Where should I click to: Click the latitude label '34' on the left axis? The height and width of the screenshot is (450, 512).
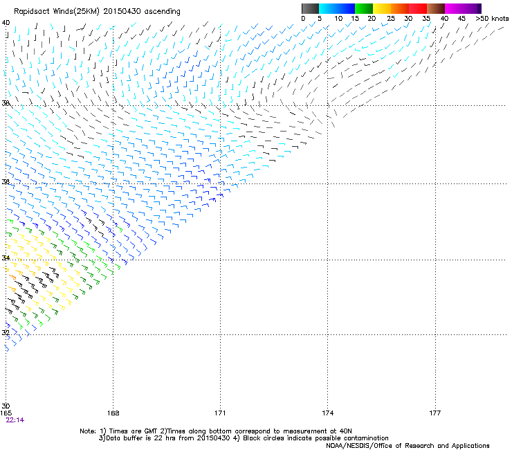(6, 258)
